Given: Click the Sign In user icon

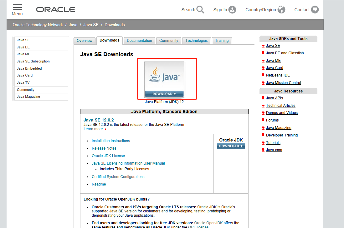Looking at the screenshot, I should point(232,10).
